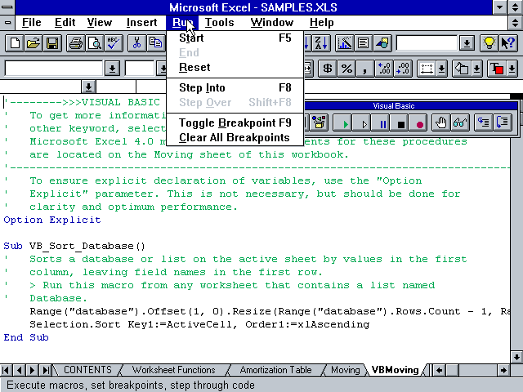
Task: Toggle Currency Style formatting button
Action: click(328, 69)
